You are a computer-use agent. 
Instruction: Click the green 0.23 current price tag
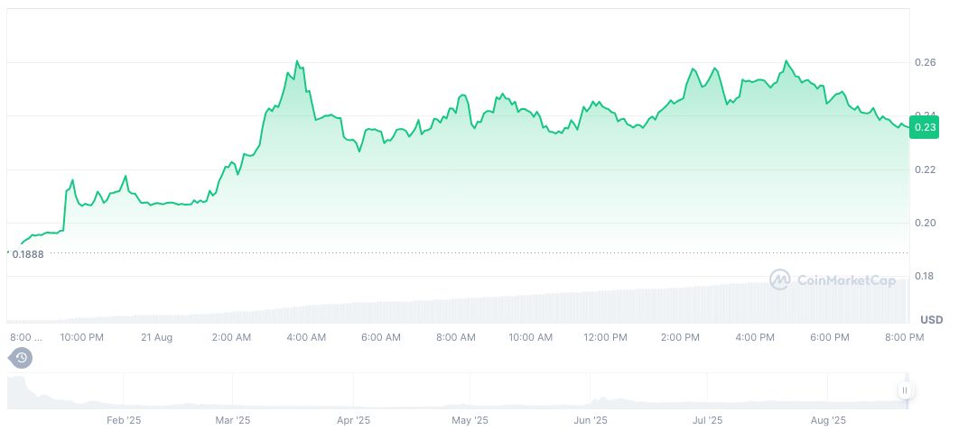point(925,128)
